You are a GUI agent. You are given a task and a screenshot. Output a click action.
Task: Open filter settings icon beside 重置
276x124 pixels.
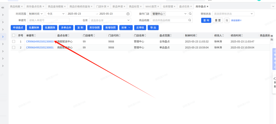(227, 20)
